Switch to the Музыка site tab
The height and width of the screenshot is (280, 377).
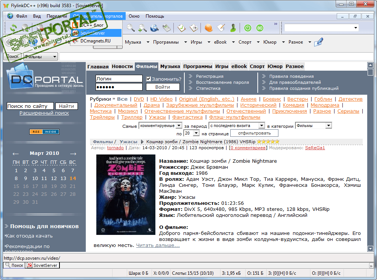pos(170,67)
